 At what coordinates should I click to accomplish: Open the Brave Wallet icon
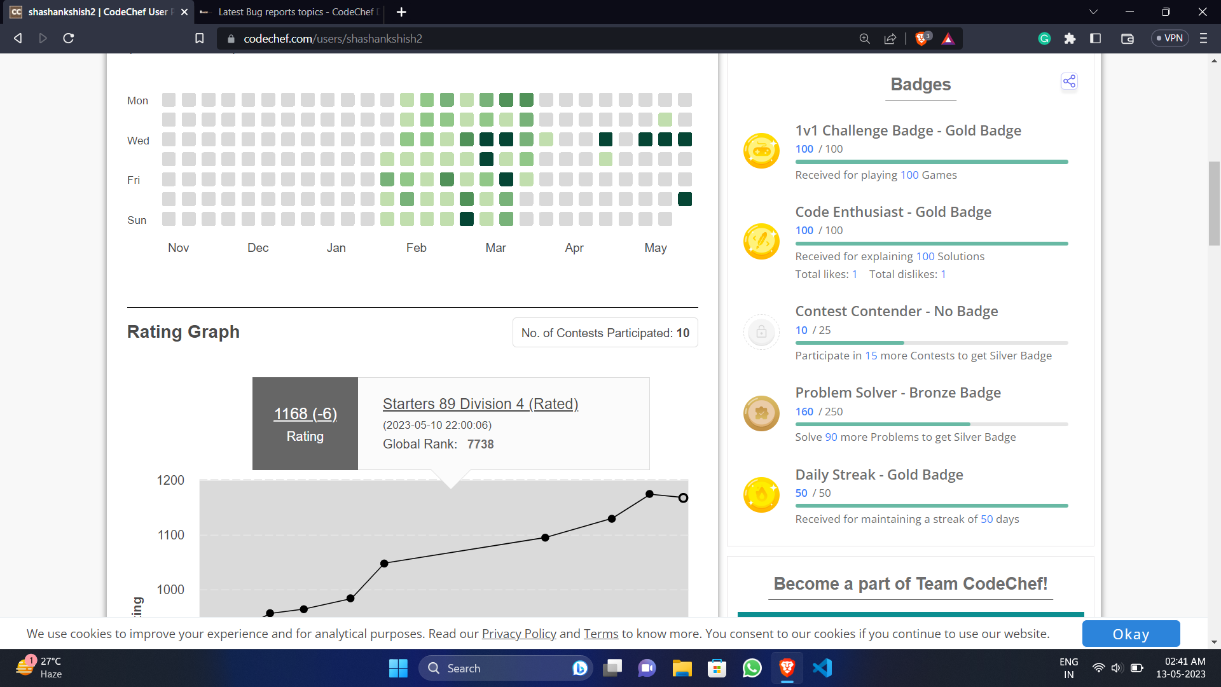(1127, 39)
